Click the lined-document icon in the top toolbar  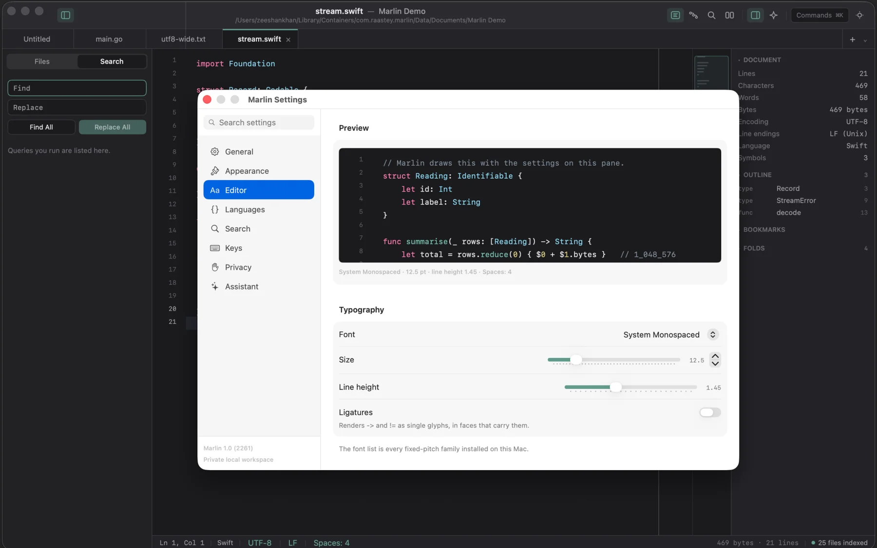tap(675, 15)
